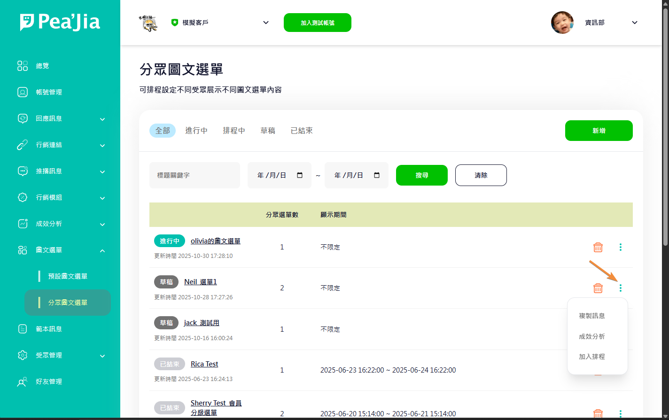Expand the 行銷連結 sidebar section

click(x=102, y=145)
